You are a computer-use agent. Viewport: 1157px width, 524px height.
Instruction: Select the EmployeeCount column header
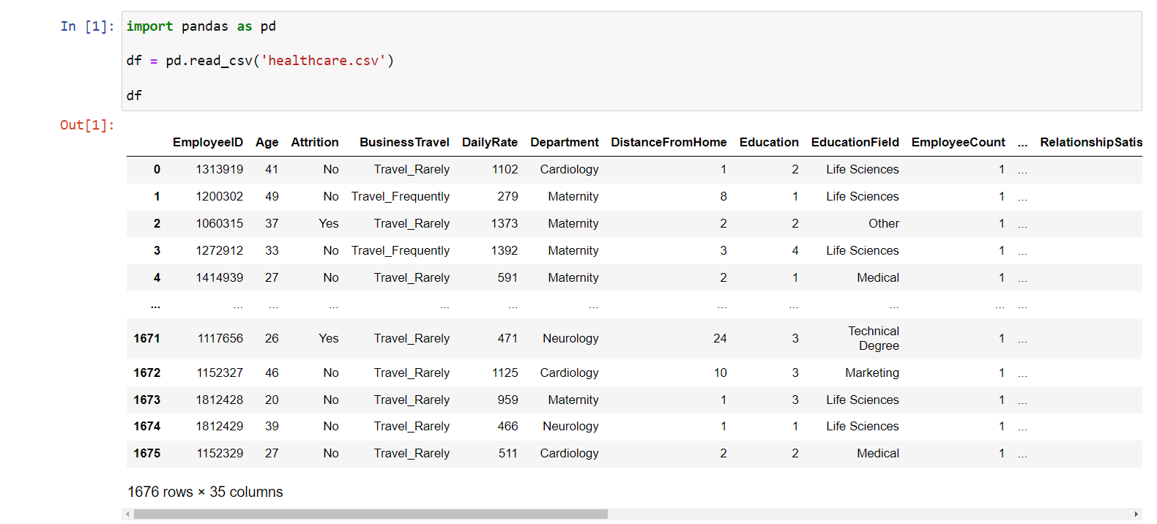pos(958,142)
